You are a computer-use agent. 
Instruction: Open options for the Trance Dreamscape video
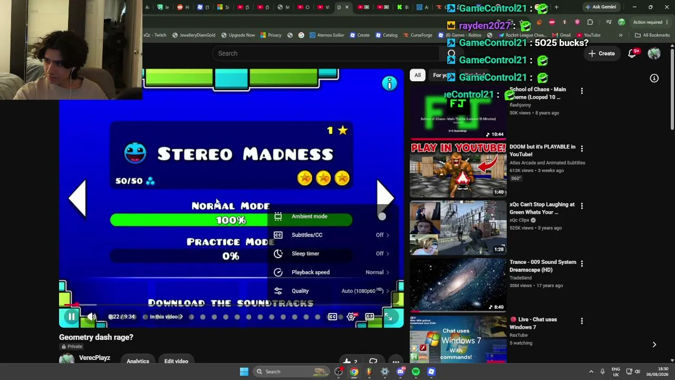(582, 263)
